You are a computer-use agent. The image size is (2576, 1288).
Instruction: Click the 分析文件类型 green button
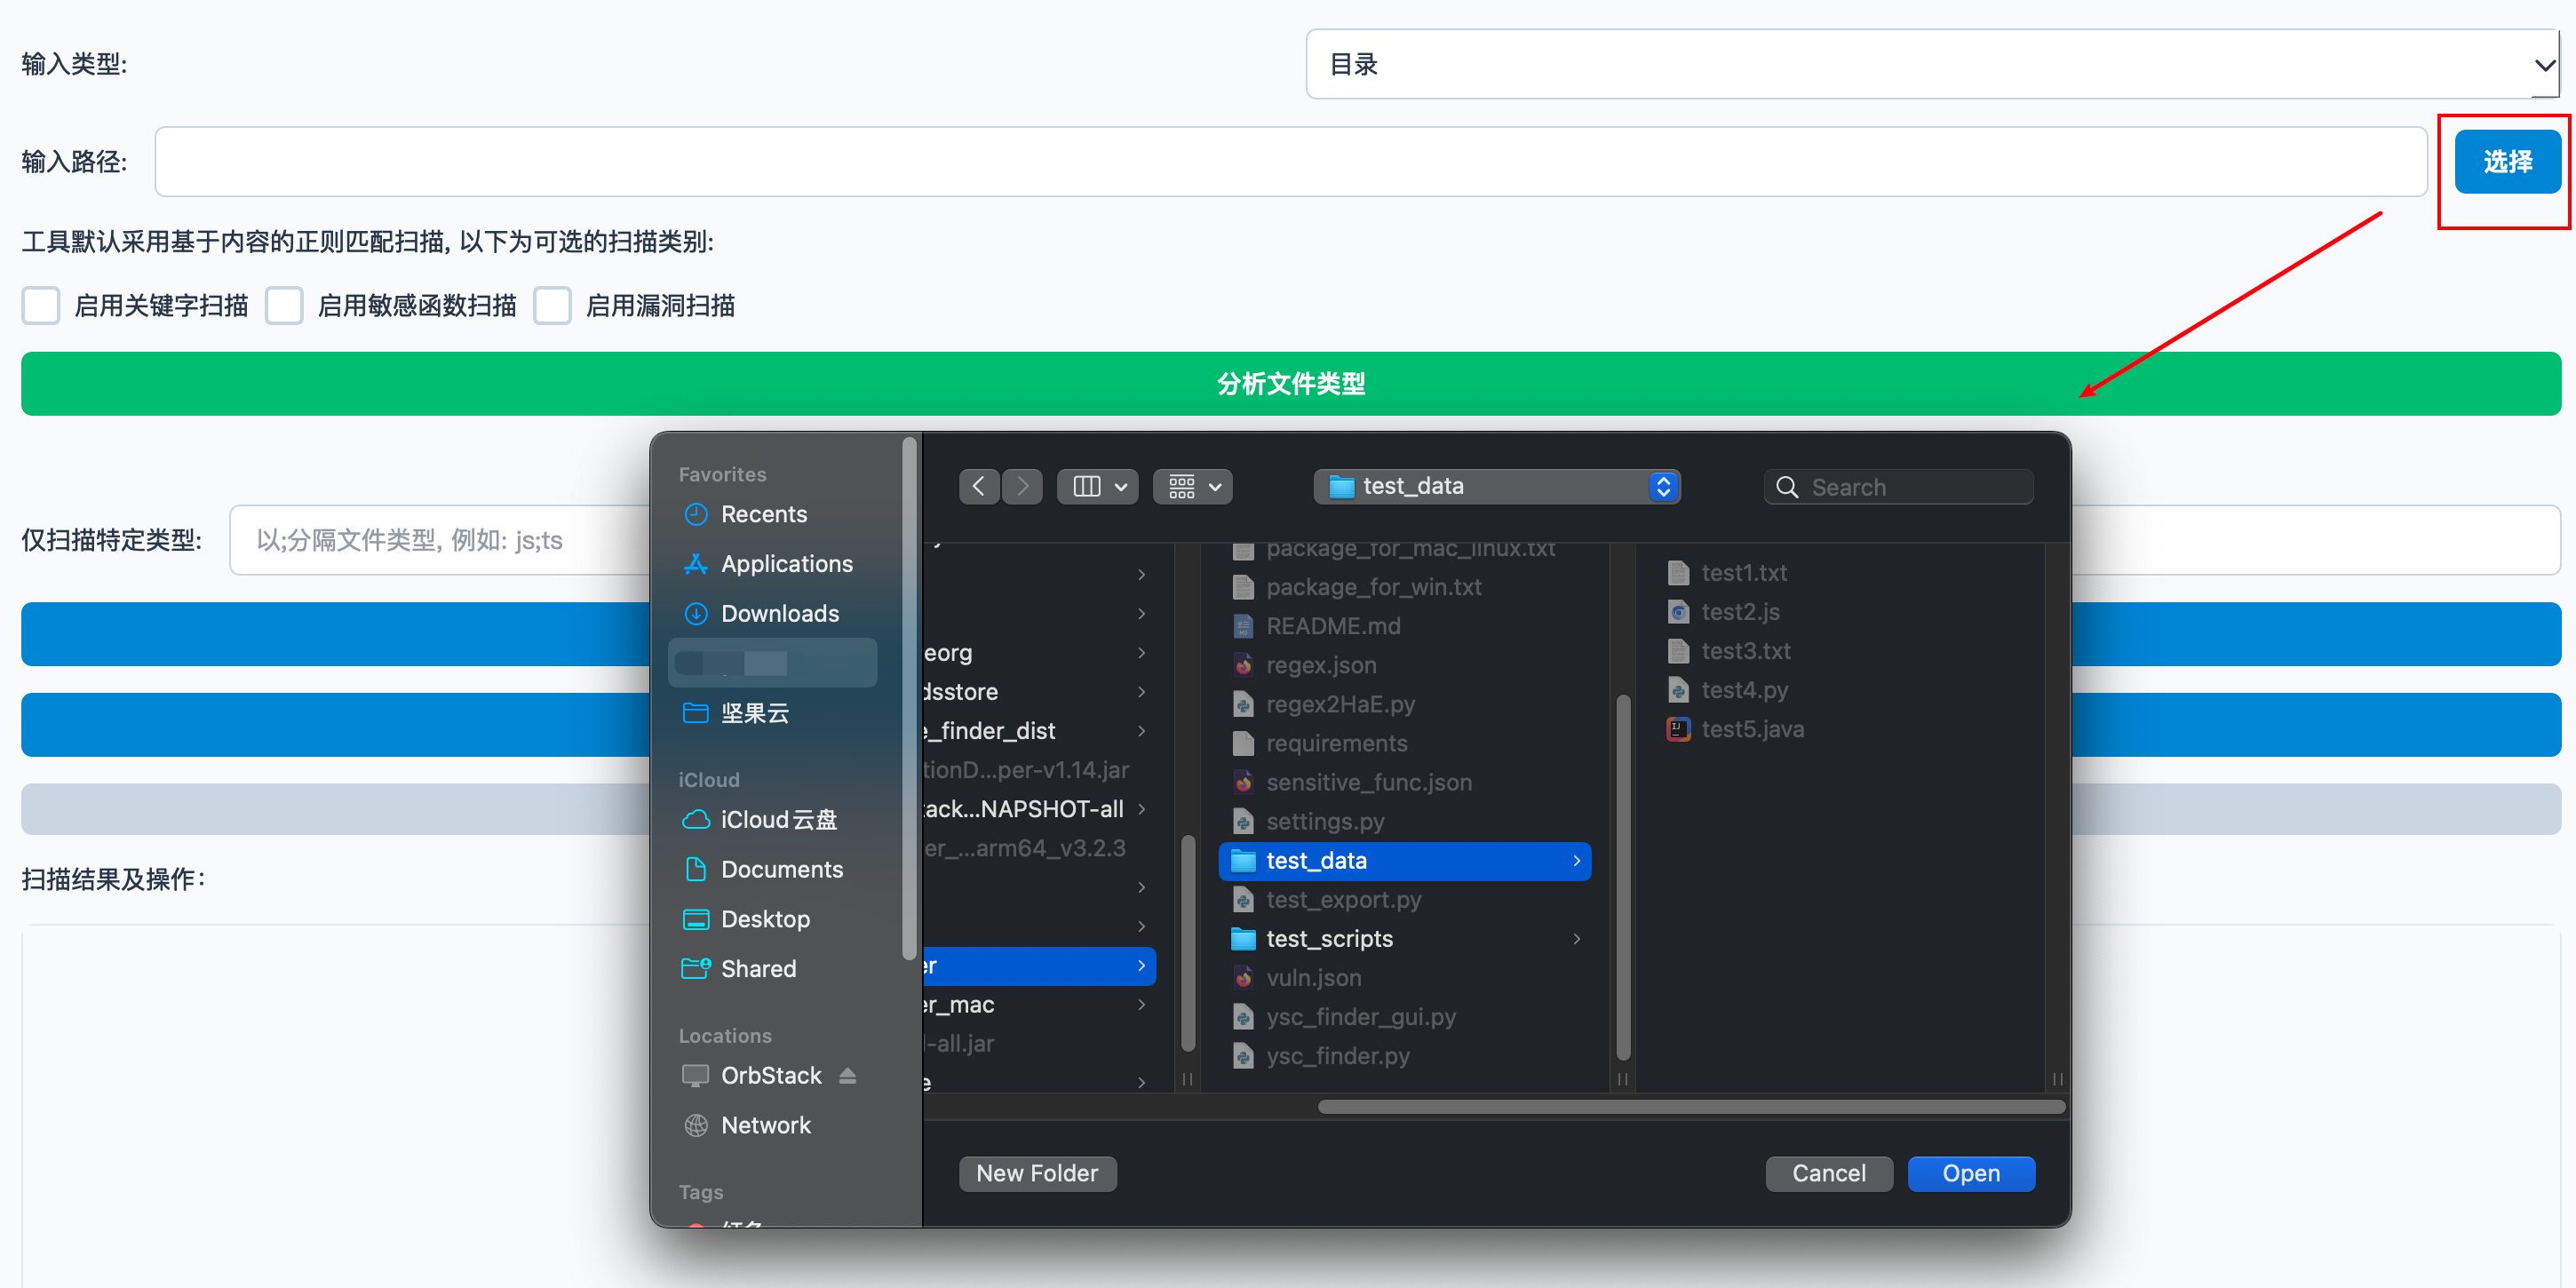click(x=1290, y=384)
